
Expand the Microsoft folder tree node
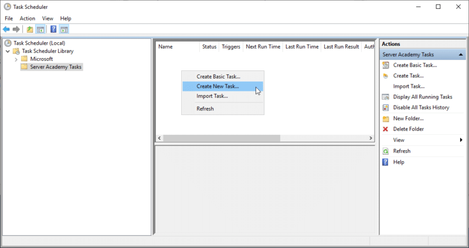click(16, 59)
